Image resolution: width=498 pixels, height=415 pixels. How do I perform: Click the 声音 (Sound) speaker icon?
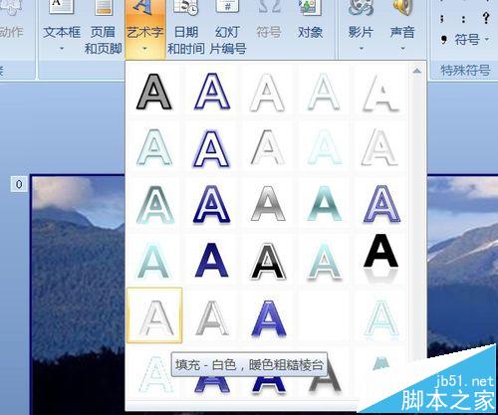[x=402, y=7]
